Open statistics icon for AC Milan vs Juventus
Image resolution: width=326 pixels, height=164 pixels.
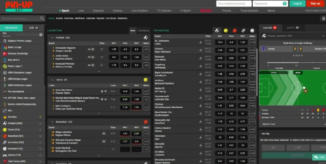201,153
